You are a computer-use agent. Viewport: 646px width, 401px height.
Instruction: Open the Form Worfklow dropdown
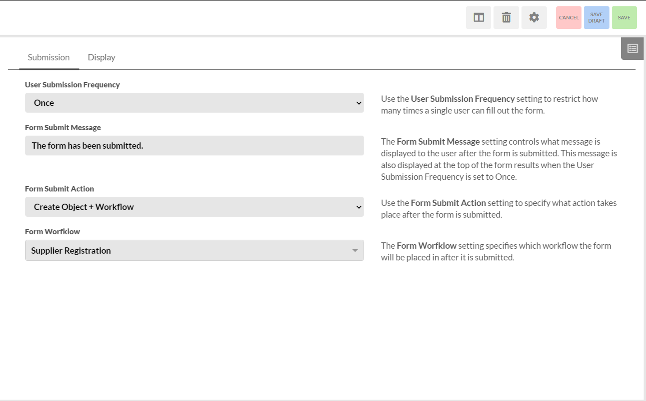(194, 250)
